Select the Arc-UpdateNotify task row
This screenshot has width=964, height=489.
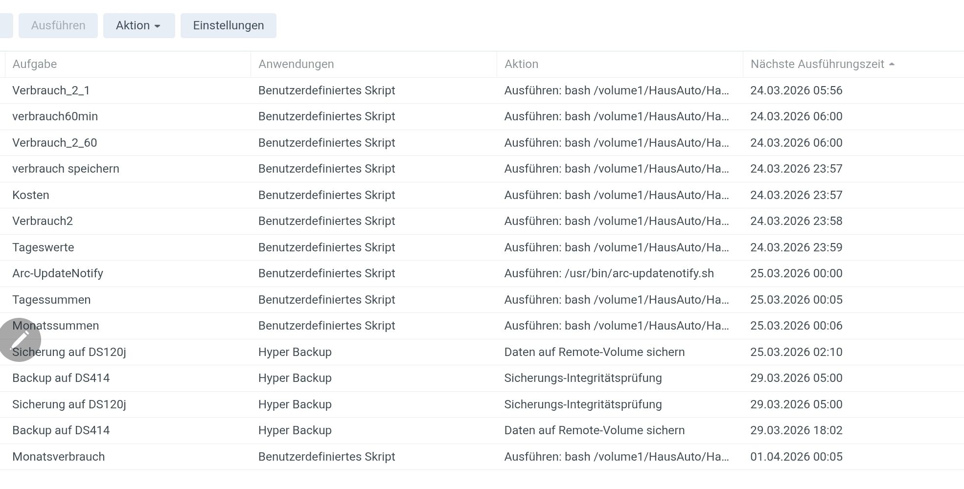pyautogui.click(x=58, y=273)
